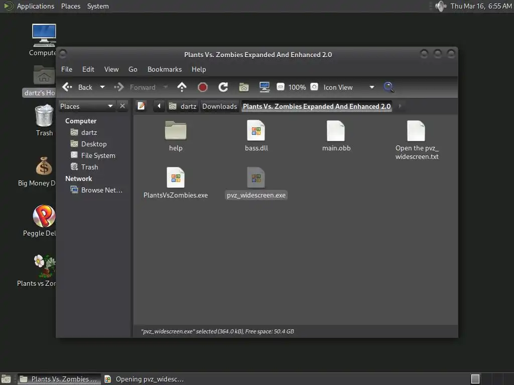This screenshot has height=385, width=514.
Task: Click the red Stop loading icon
Action: coord(203,87)
